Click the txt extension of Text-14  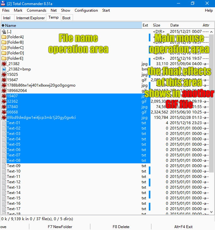(144, 193)
